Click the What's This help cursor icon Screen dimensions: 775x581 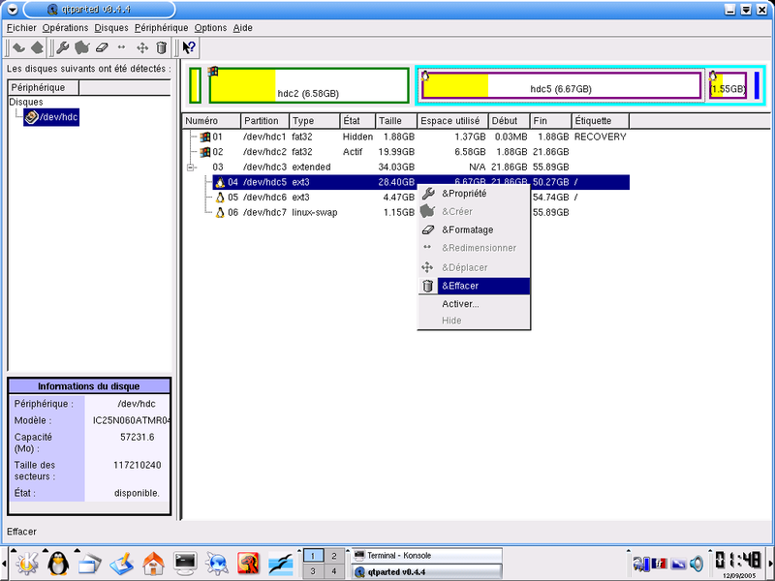click(189, 47)
